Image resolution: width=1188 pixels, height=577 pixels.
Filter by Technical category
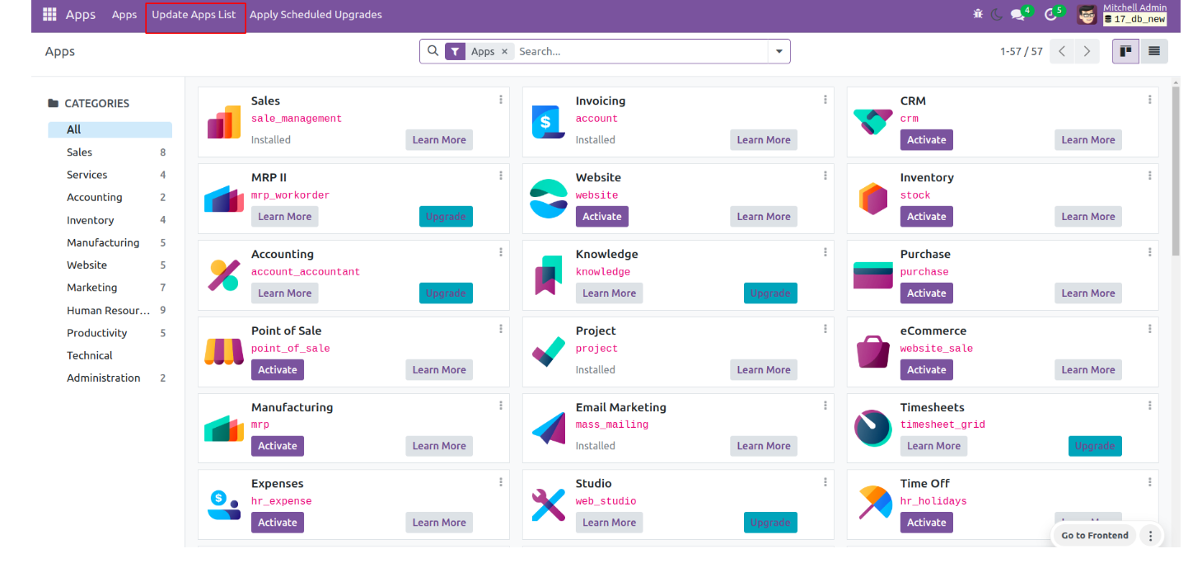click(x=110, y=356)
